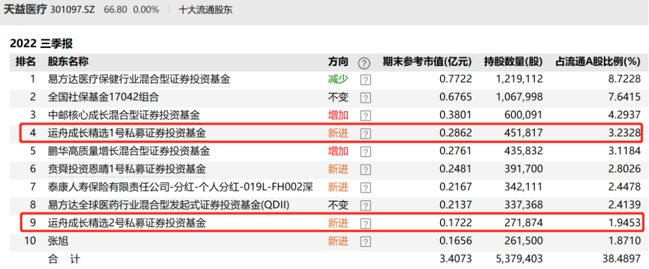Image resolution: width=649 pixels, height=269 pixels.
Task: Click total share count 5,379,403
Action: click(x=519, y=259)
